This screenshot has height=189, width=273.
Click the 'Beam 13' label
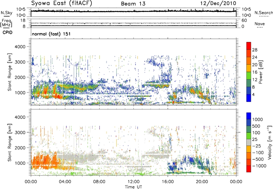(133, 4)
